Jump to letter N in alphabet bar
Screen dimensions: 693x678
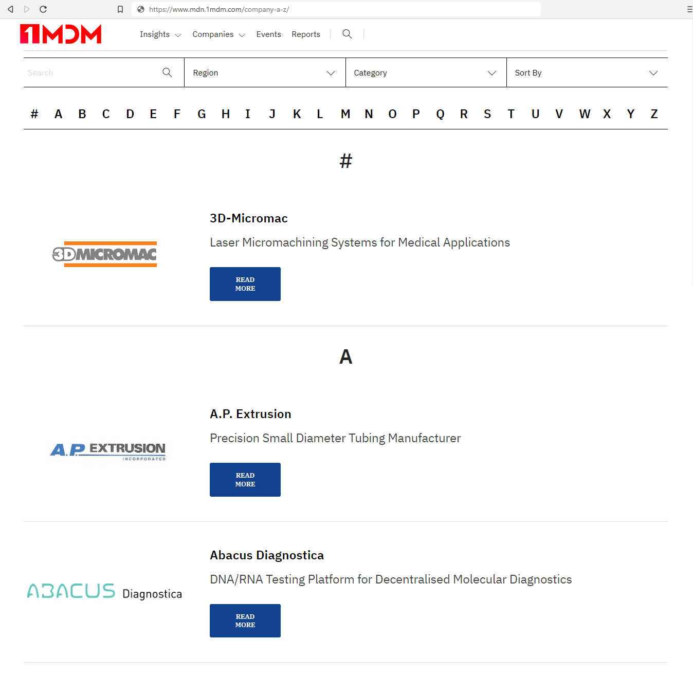click(369, 114)
